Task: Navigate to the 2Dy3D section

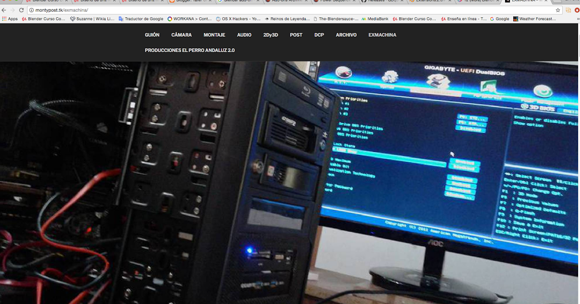Action: point(271,35)
